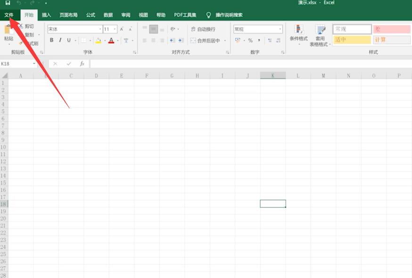Open the font color dropdown arrow
The height and width of the screenshot is (278, 412).
(118, 41)
